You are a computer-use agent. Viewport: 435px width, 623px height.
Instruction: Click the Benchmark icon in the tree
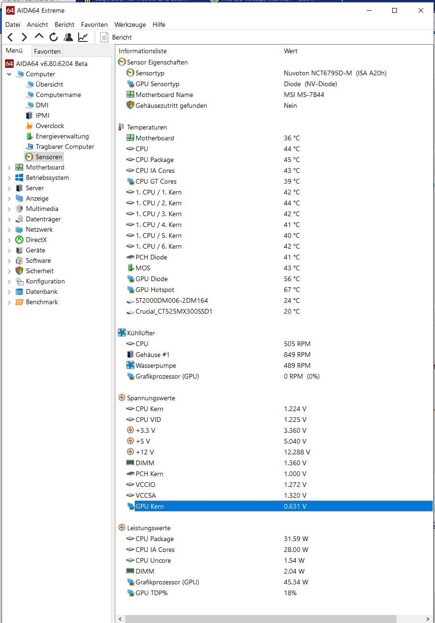pos(19,302)
